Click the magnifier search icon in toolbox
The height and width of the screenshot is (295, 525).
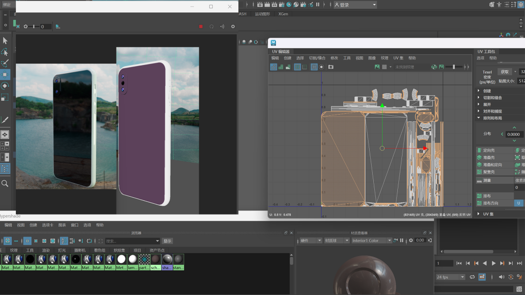(5, 183)
